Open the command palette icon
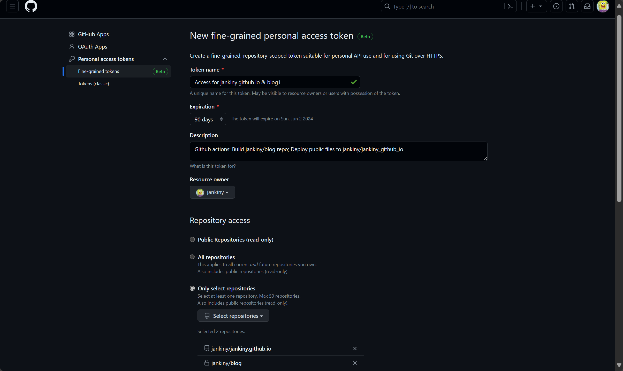Screen dimensions: 623x371 [510, 6]
